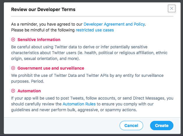Select the Sensitive Information heading
The width and height of the screenshot is (183, 136).
39,40
